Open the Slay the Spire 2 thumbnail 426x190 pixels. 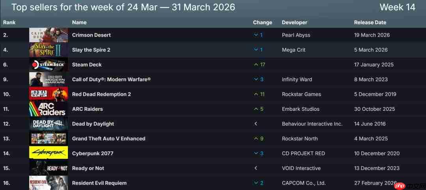49,50
